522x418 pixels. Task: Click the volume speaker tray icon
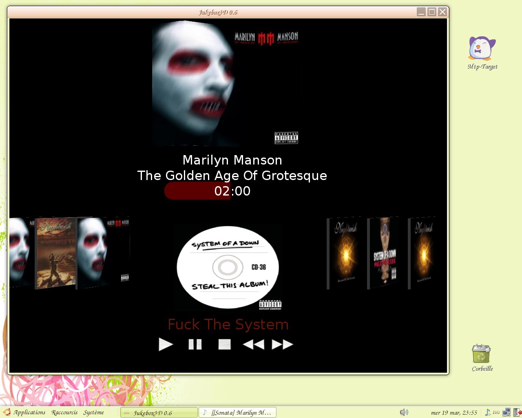point(404,412)
